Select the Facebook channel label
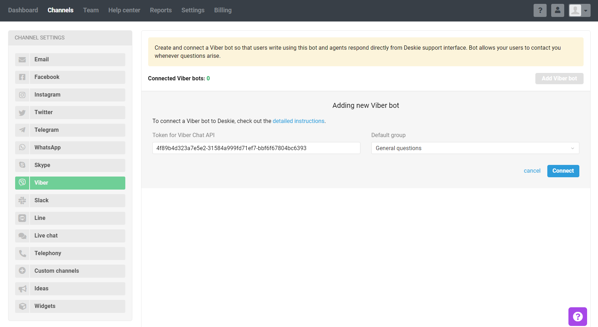This screenshot has width=598, height=327. pyautogui.click(x=47, y=77)
